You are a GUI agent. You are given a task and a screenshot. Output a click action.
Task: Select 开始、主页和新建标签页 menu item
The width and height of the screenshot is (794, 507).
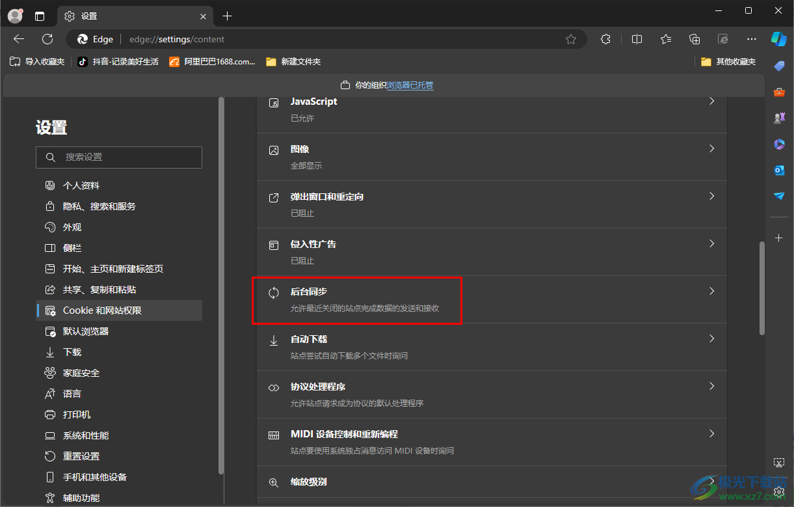(119, 269)
